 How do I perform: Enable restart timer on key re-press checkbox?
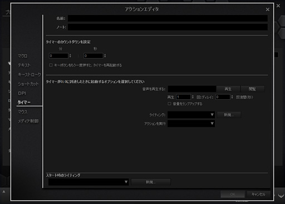coord(51,65)
